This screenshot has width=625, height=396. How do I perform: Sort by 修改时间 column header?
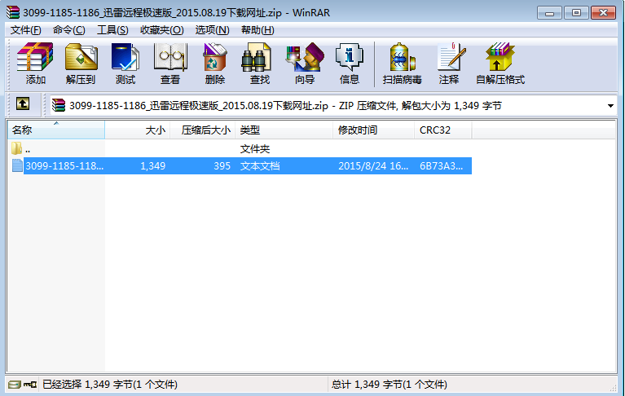[374, 130]
